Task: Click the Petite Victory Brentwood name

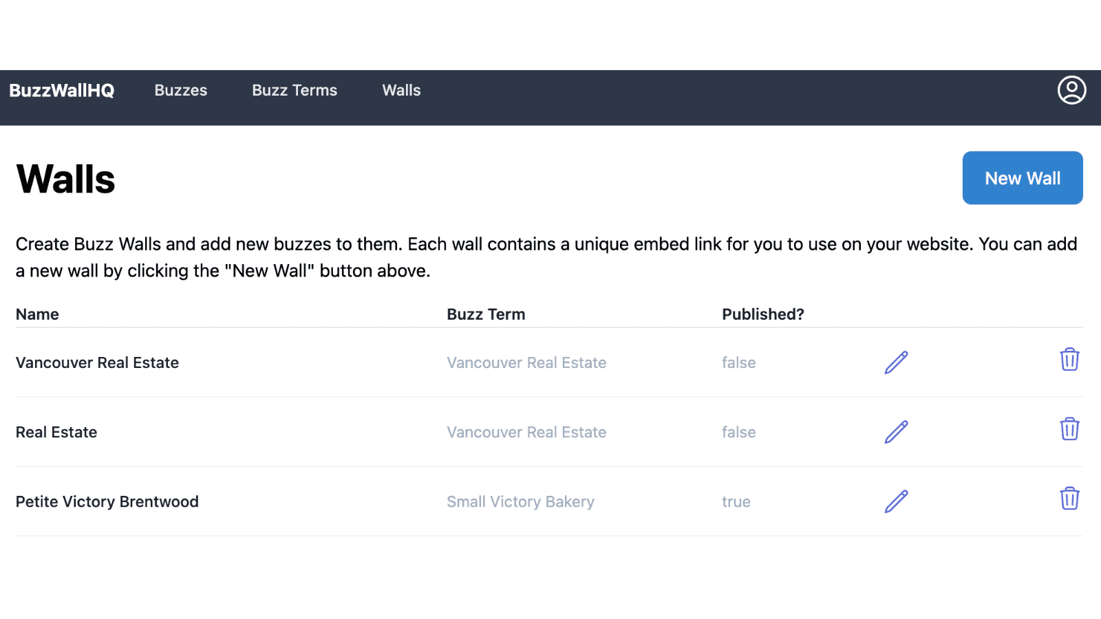Action: point(107,501)
